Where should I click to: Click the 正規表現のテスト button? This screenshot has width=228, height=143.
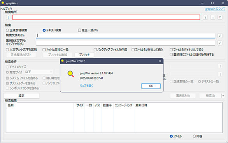point(21,55)
